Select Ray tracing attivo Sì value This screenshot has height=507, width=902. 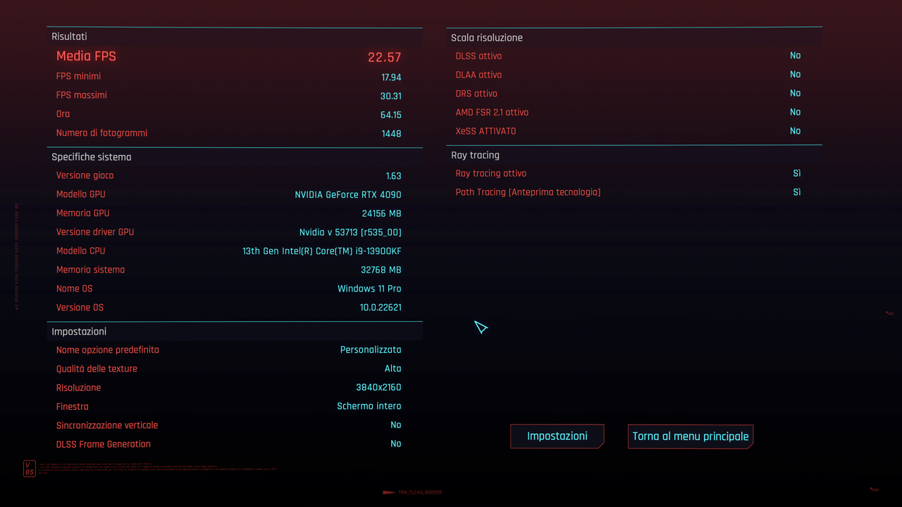pyautogui.click(x=797, y=173)
